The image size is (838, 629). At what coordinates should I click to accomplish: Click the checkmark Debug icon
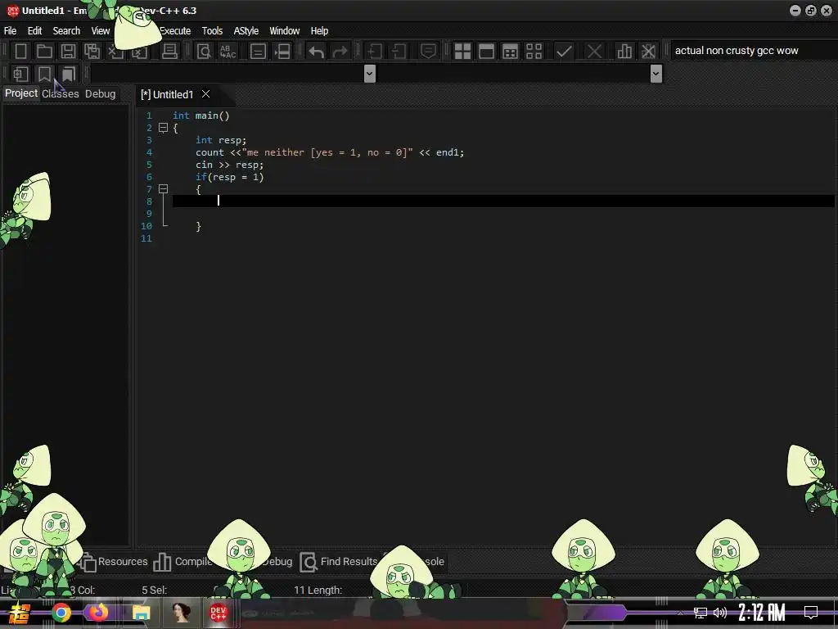pos(564,52)
